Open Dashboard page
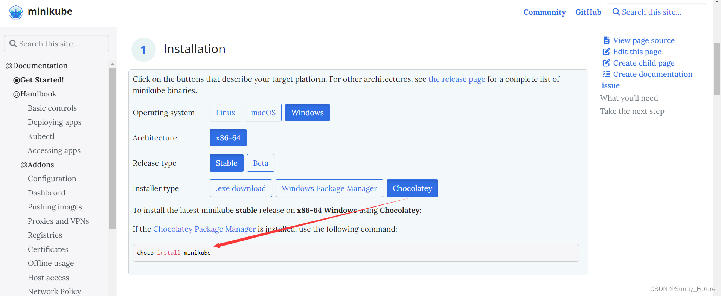The image size is (721, 296). [47, 193]
